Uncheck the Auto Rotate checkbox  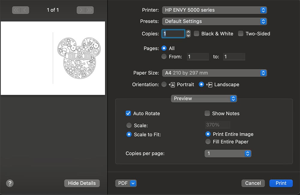pos(128,113)
